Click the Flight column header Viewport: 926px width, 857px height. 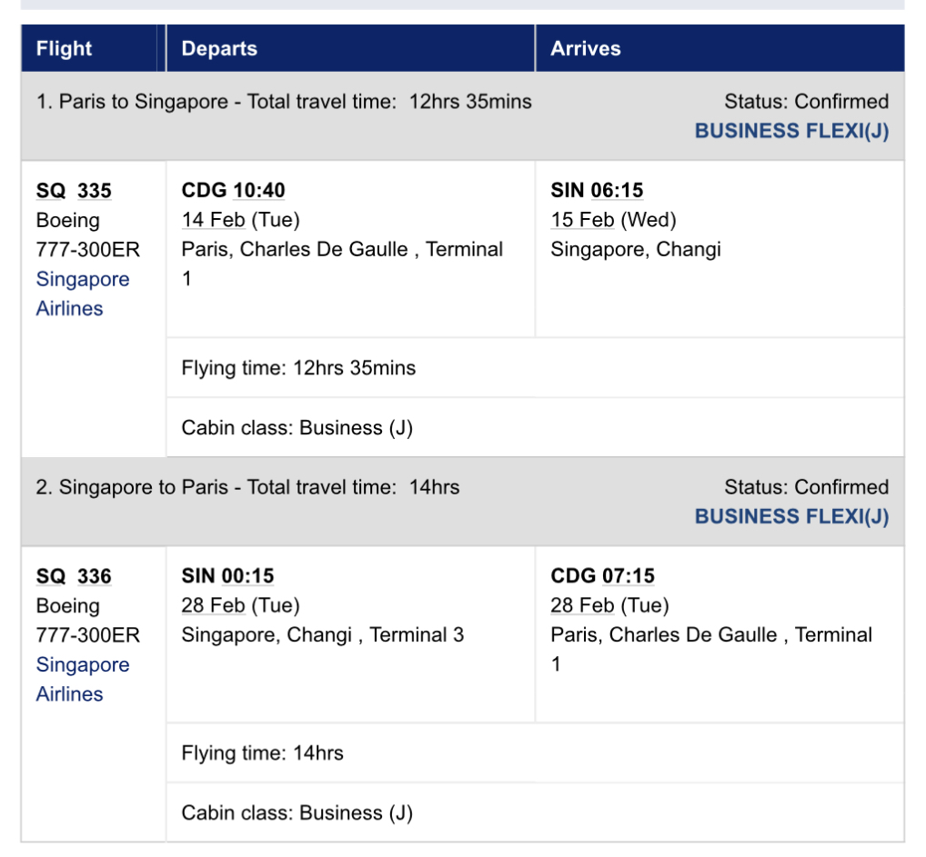(65, 49)
